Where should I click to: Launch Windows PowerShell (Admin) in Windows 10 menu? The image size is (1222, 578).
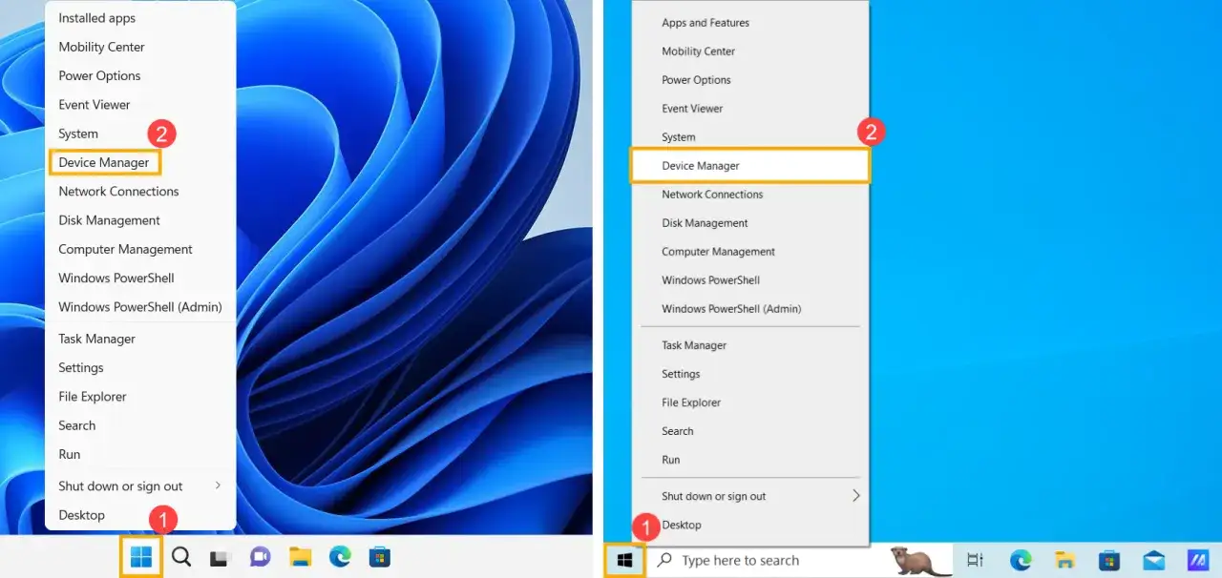click(750, 309)
